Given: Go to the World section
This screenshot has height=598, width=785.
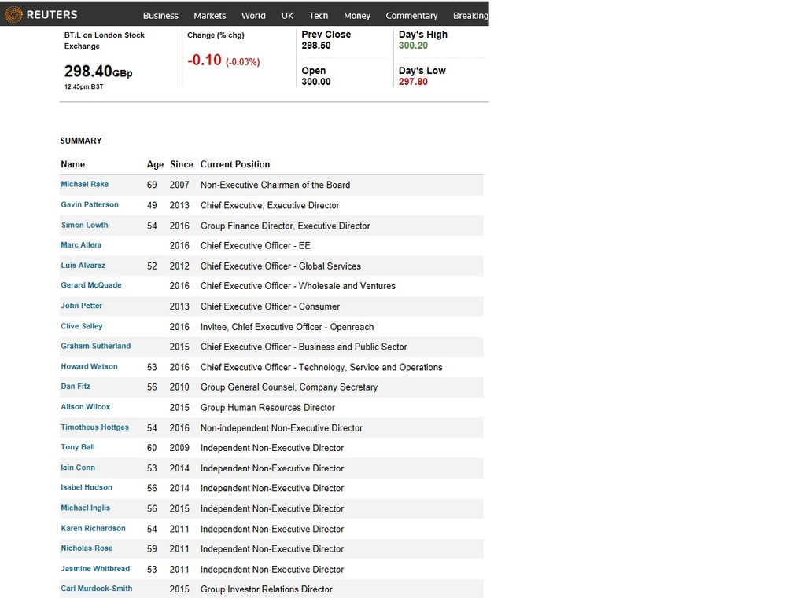Looking at the screenshot, I should [x=253, y=16].
